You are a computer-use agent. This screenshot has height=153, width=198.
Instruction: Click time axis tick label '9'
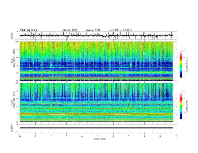pyautogui.click(x=160, y=136)
